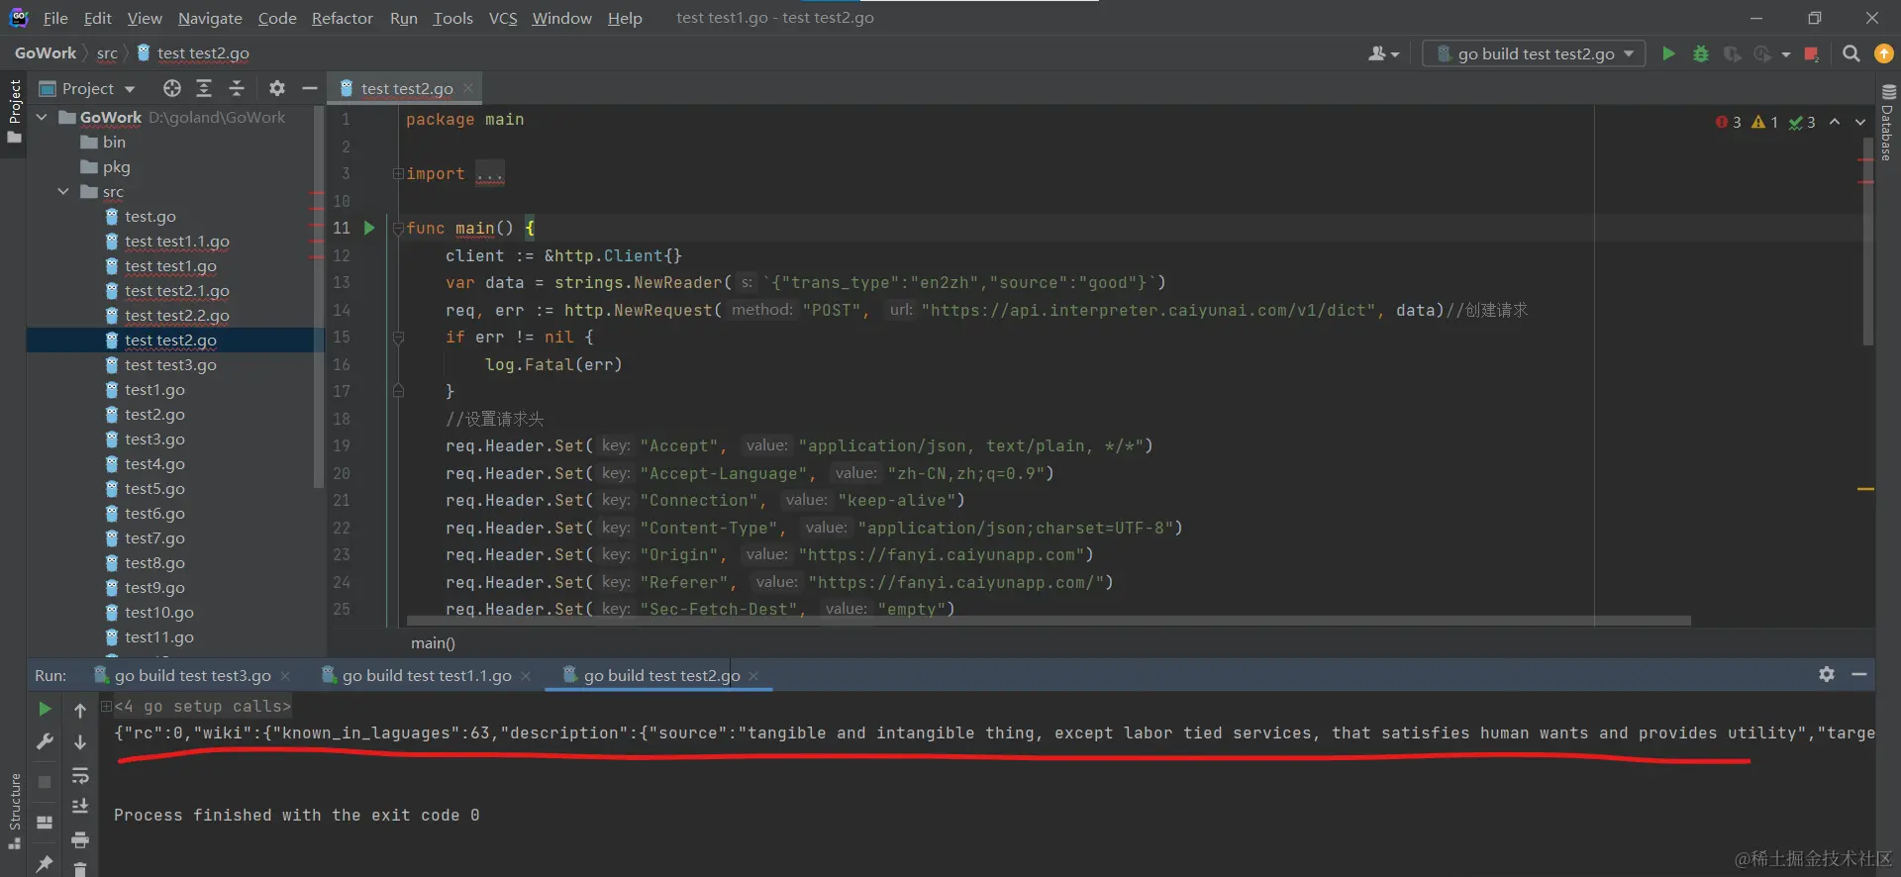
Task: Open Run panel settings gear
Action: click(x=1827, y=674)
